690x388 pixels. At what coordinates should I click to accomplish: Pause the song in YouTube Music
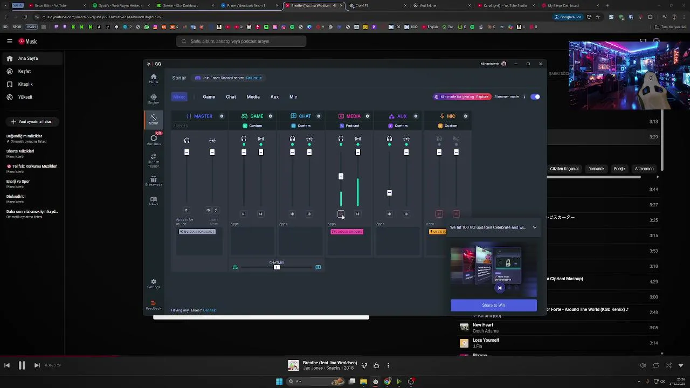[22, 365]
